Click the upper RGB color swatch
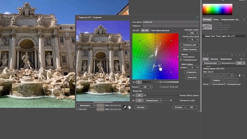The image size is (247, 139). (100, 105)
